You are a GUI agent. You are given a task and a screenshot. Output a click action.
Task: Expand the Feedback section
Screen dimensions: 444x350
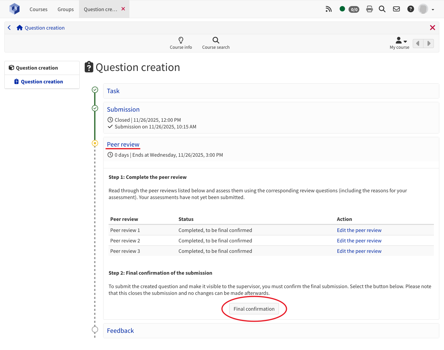pyautogui.click(x=120, y=331)
